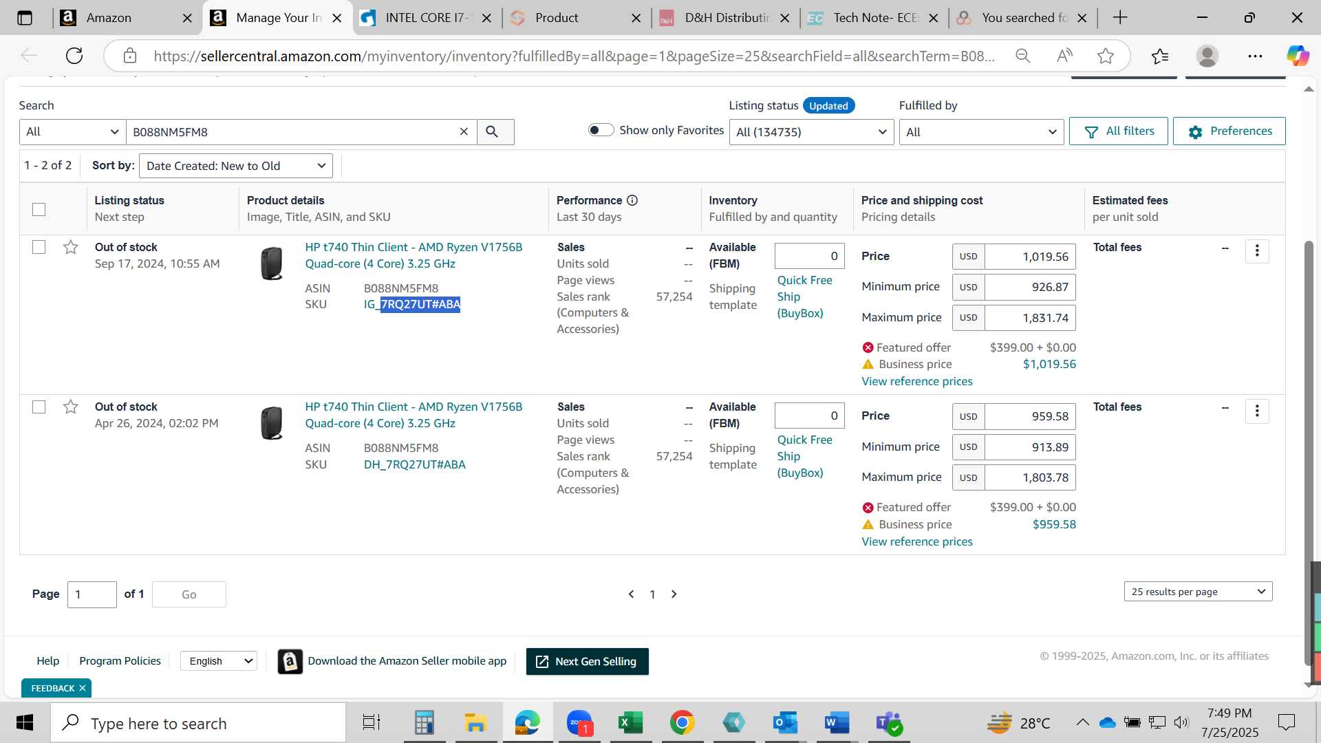Click Quick Free Ship (BuyBox) in first row
The height and width of the screenshot is (743, 1321).
pos(804,297)
